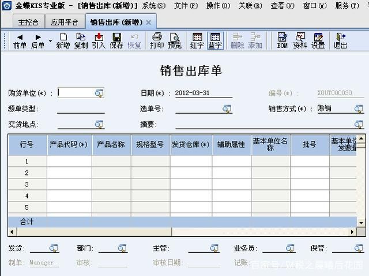
Task: Copy the document with 复制
Action: pos(81,41)
